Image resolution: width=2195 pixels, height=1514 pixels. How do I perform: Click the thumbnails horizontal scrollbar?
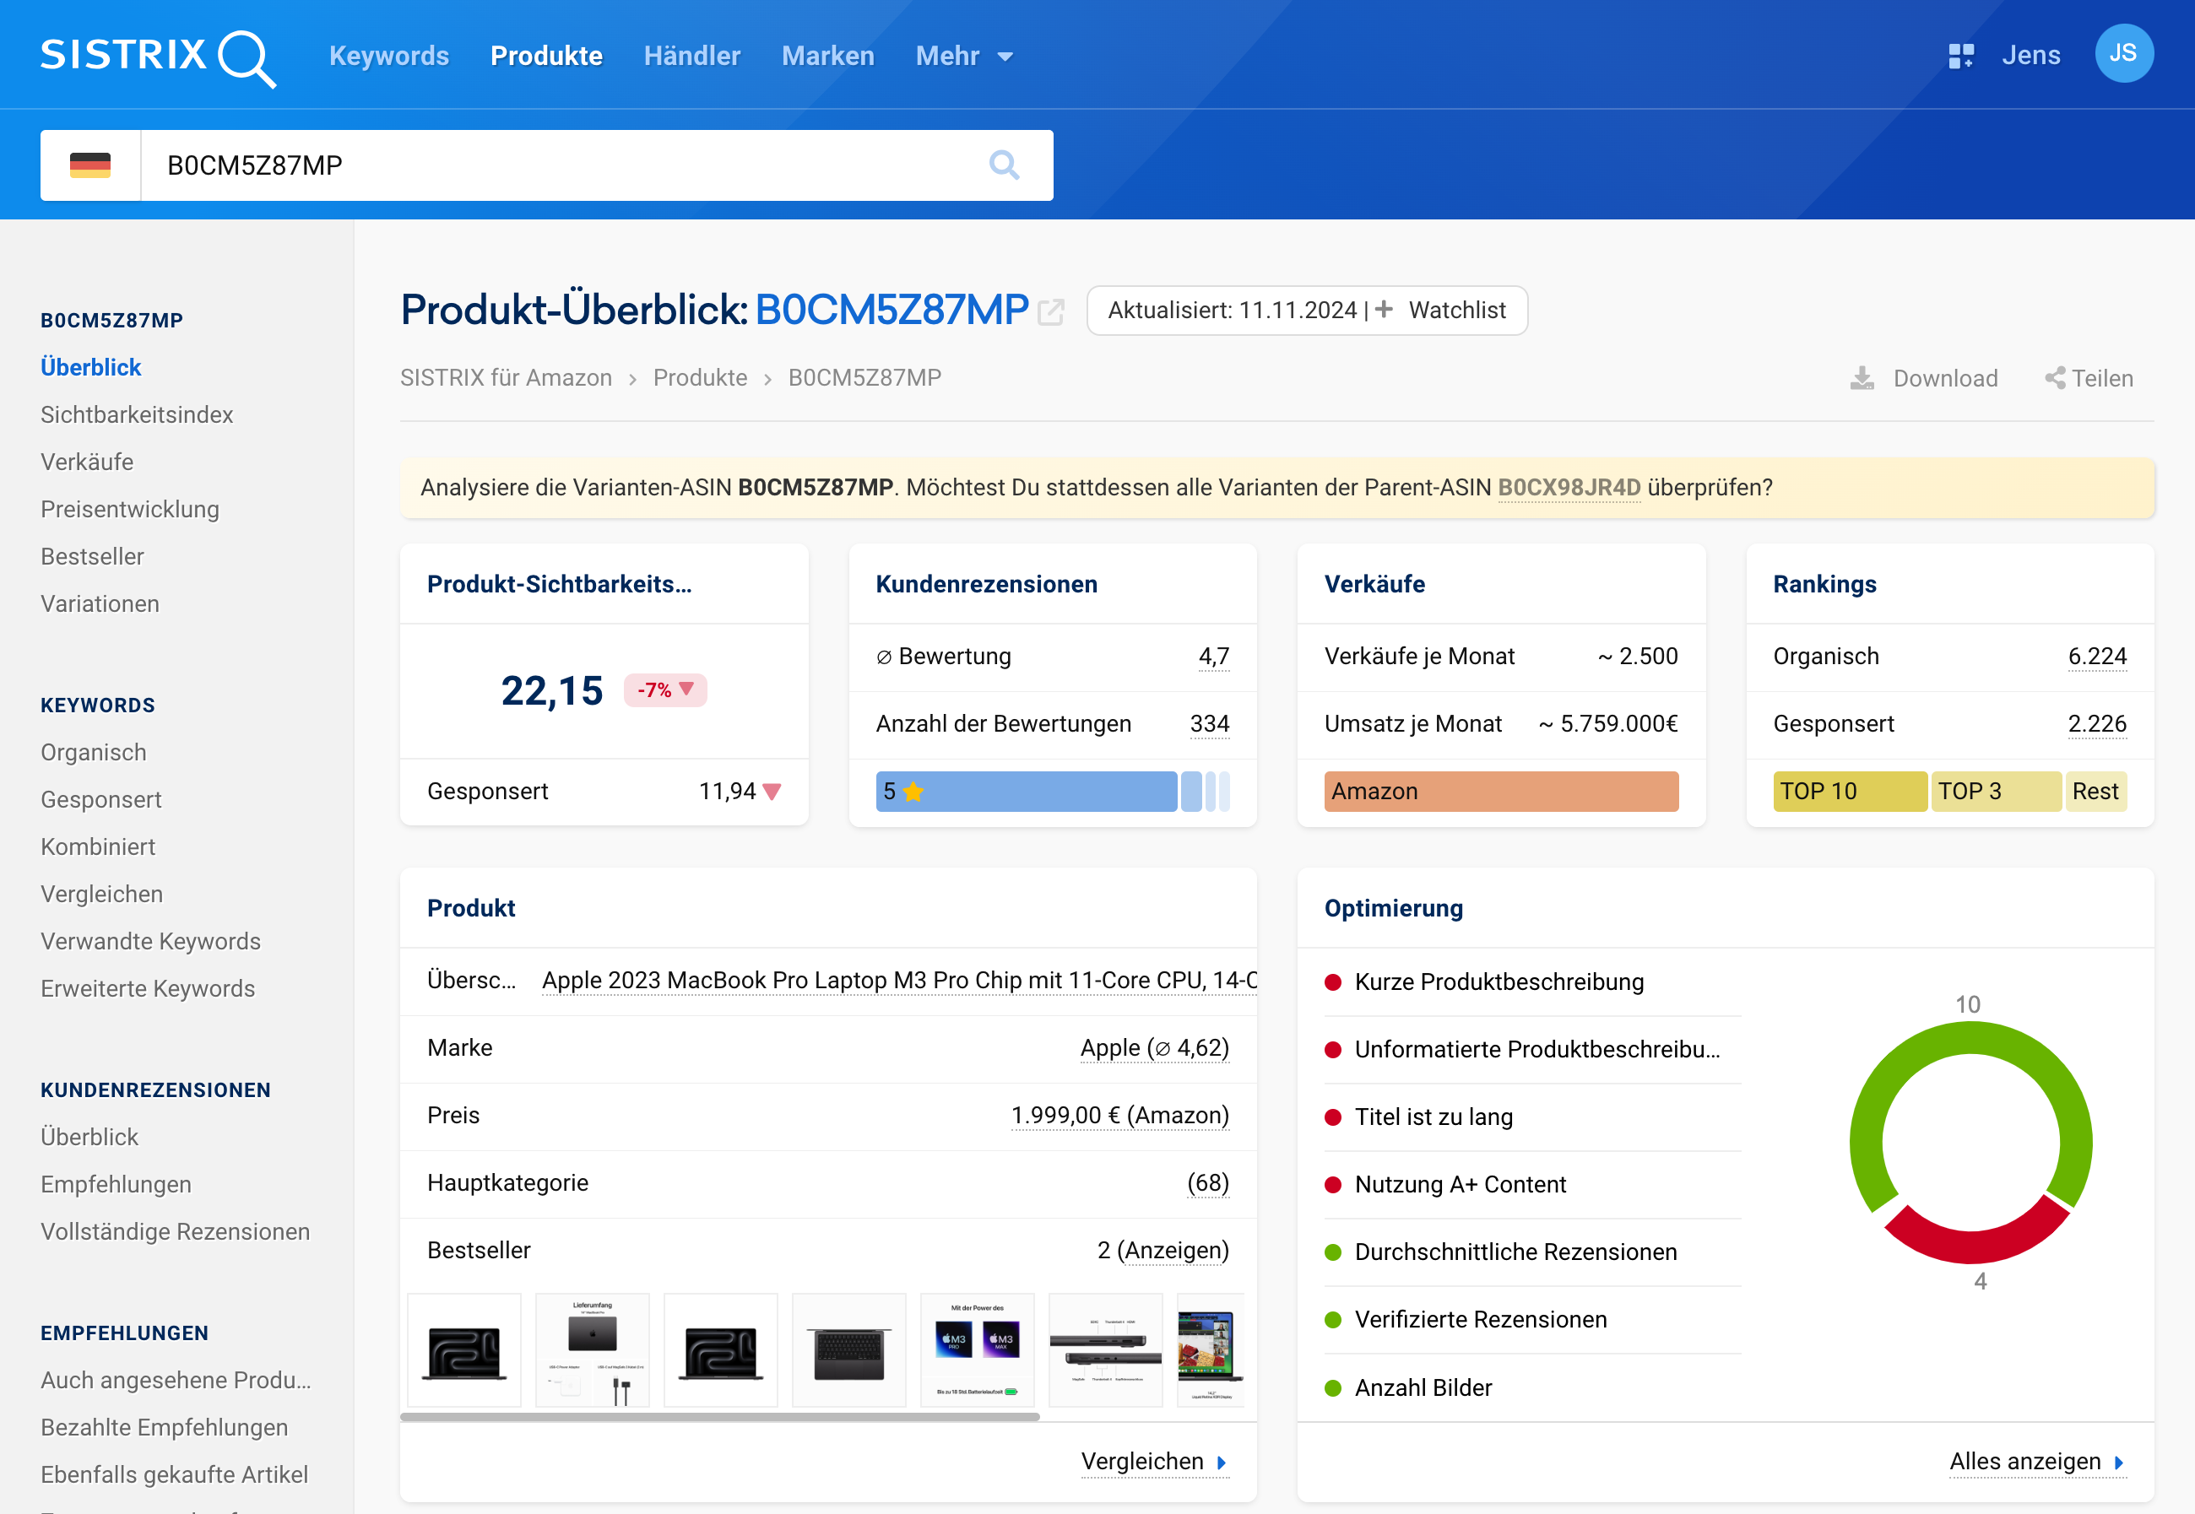pyautogui.click(x=720, y=1416)
